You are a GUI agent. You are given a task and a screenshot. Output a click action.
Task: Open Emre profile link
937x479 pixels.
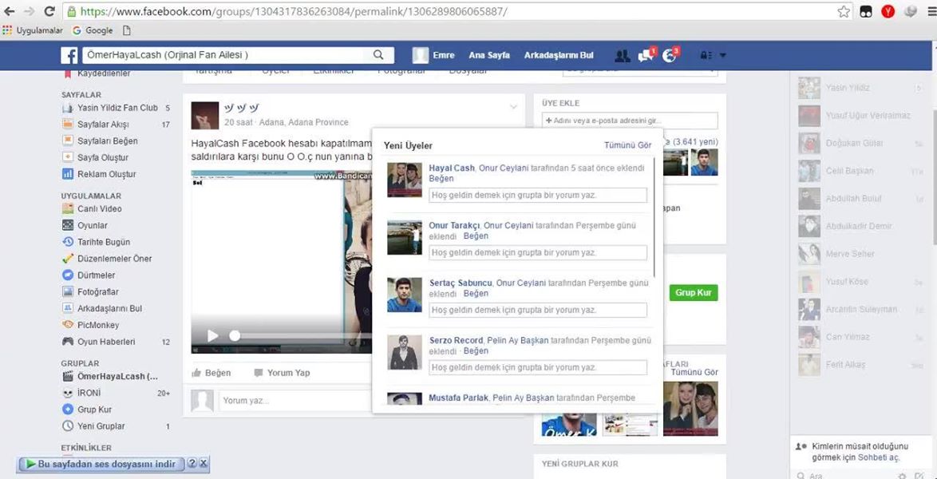tap(434, 55)
